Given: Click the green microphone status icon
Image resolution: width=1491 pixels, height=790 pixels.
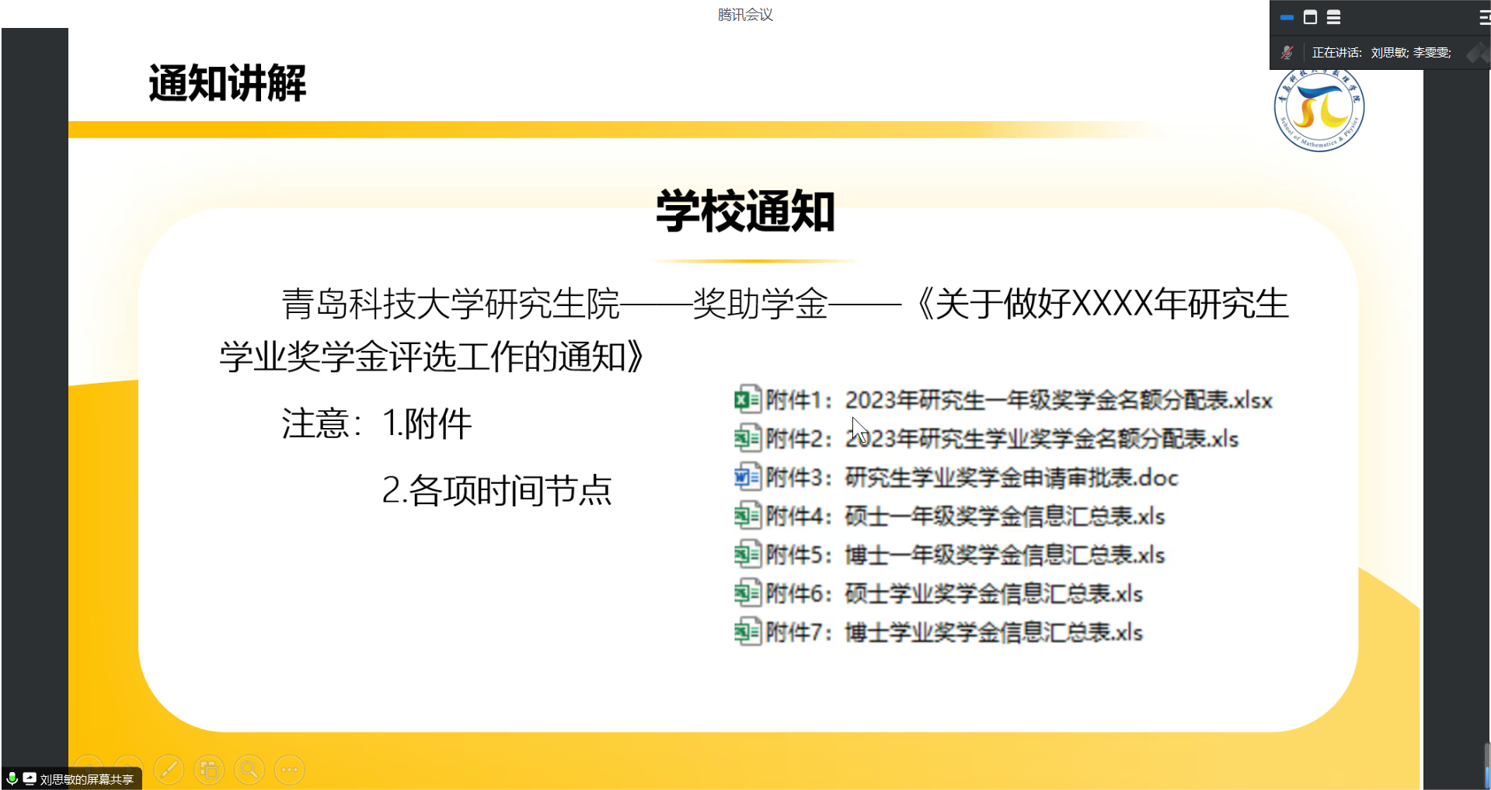Looking at the screenshot, I should point(12,778).
